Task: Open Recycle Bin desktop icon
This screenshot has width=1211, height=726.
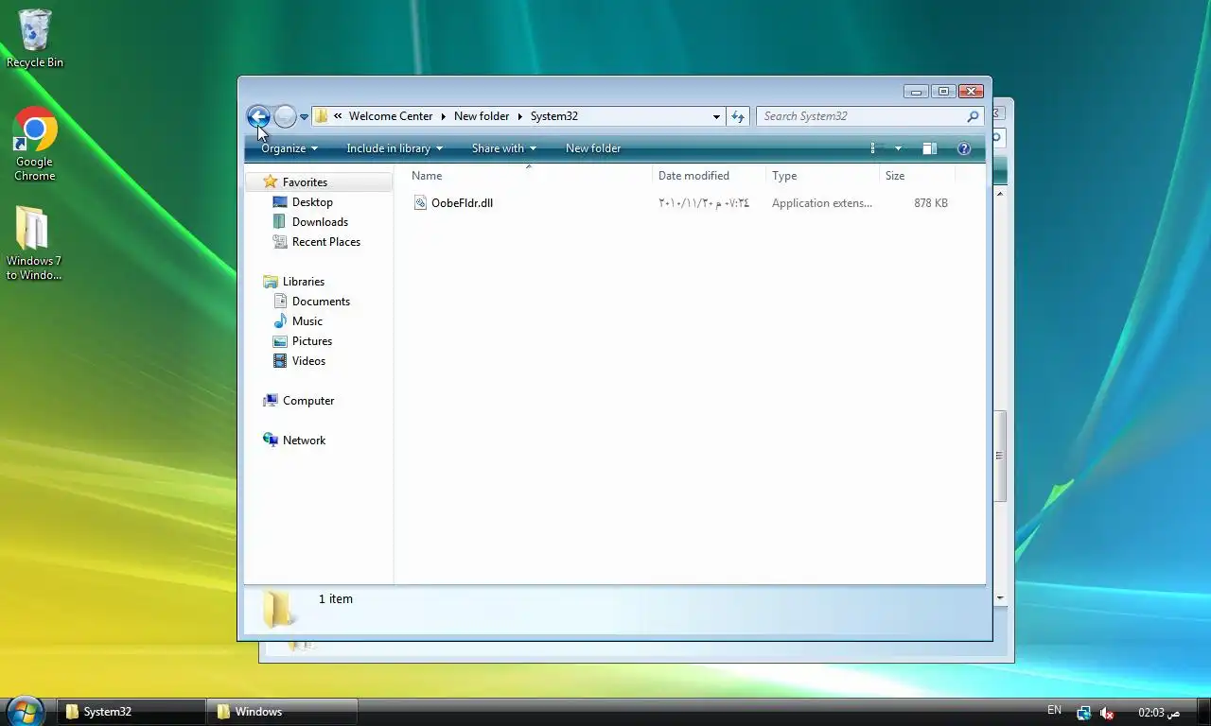Action: 35,39
